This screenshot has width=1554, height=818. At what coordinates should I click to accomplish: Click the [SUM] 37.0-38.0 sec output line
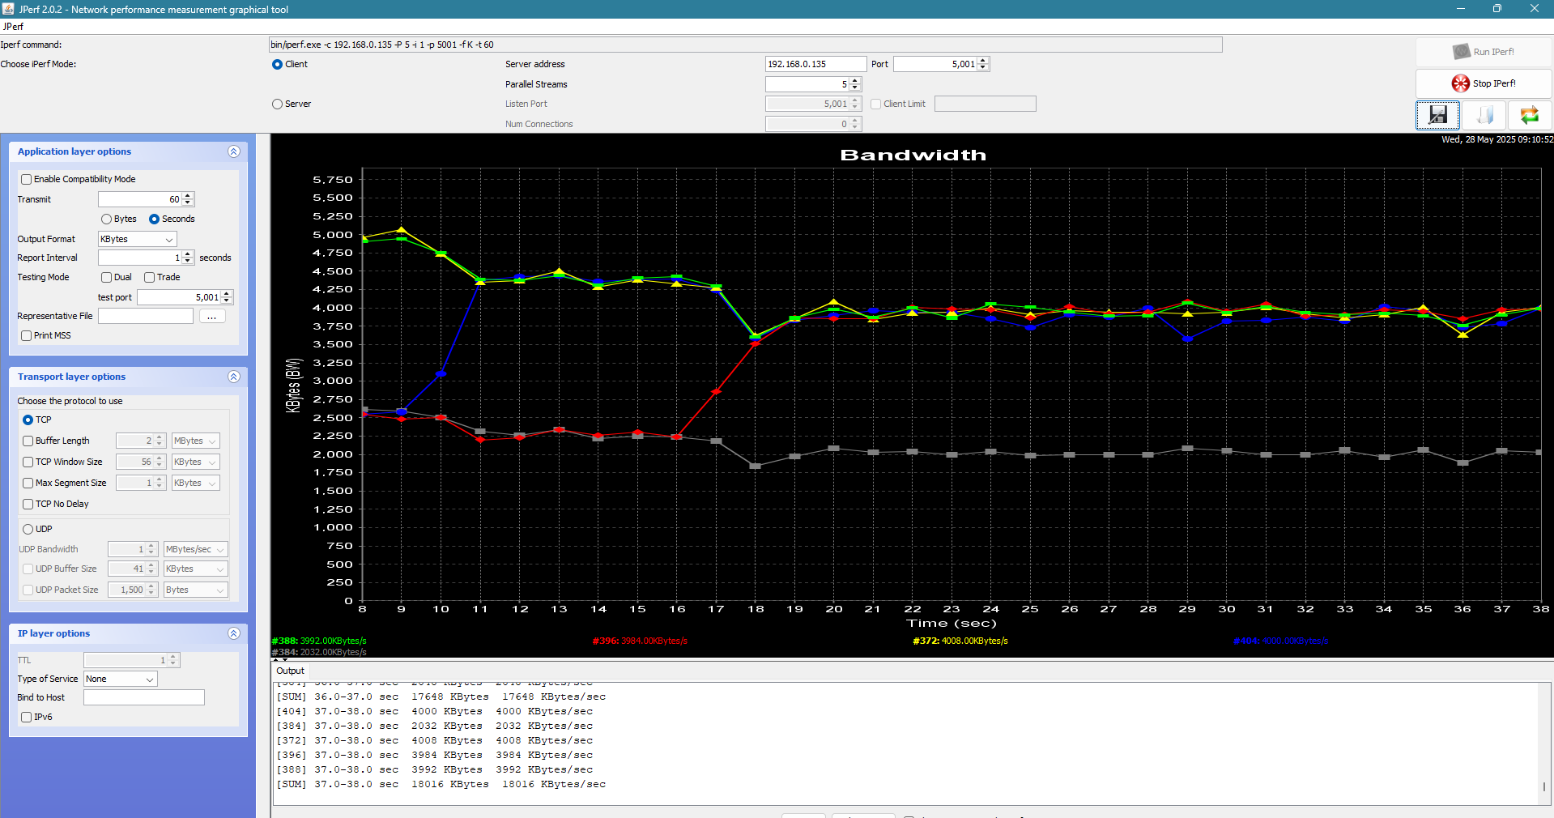coord(441,784)
